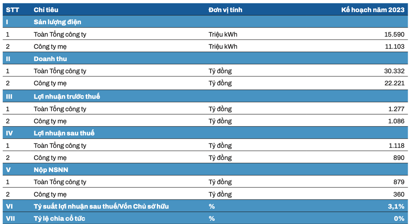Click the "Sản lượng điện" section row

click(57, 22)
